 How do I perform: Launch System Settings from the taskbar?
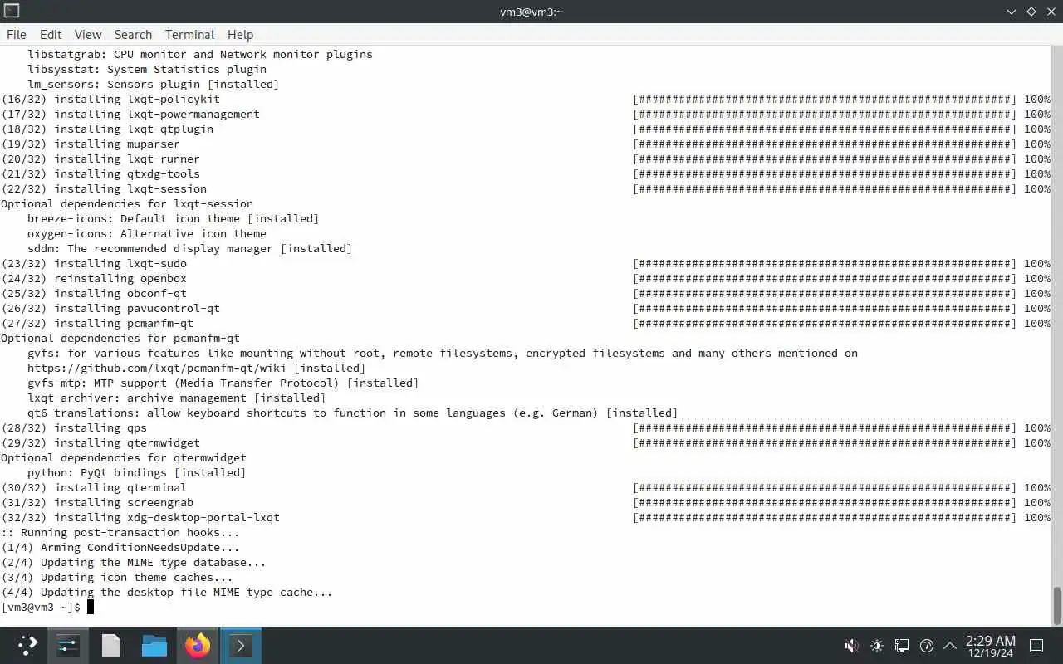(68, 645)
